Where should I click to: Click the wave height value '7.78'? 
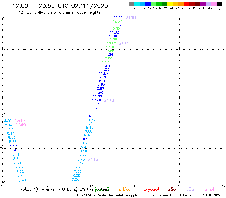[79, 167]
